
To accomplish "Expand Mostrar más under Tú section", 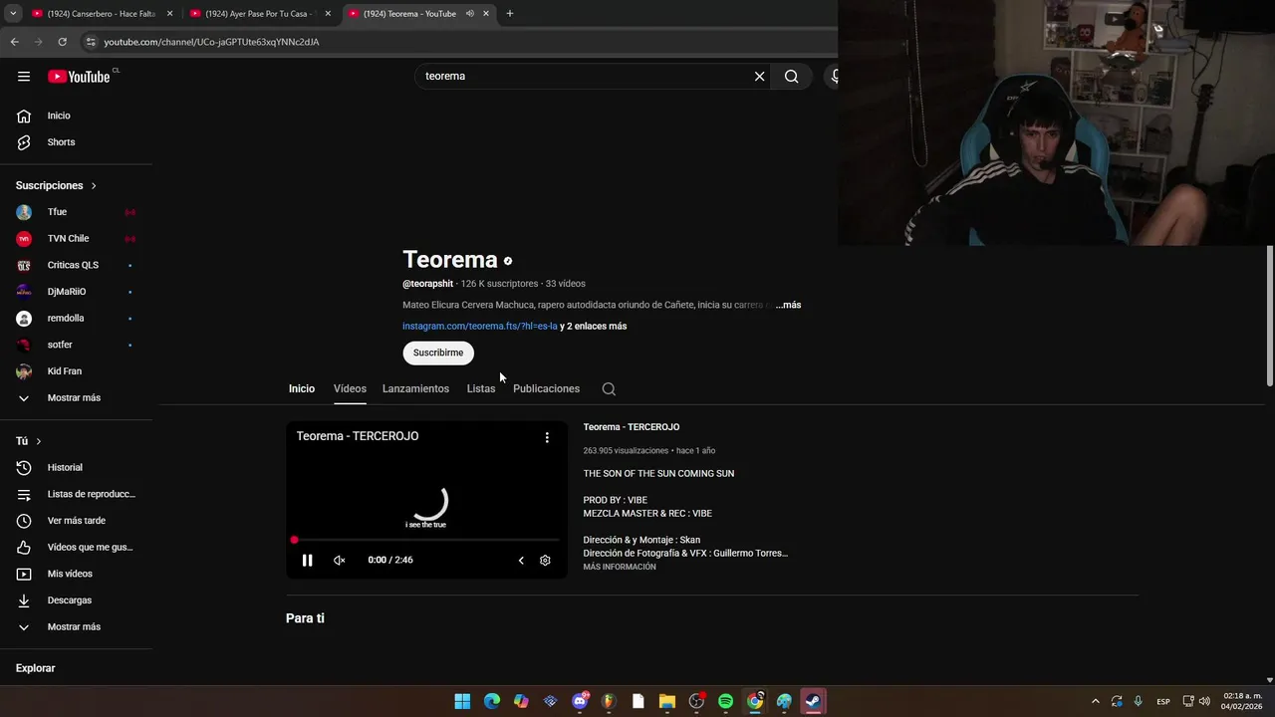I will 76,627.
